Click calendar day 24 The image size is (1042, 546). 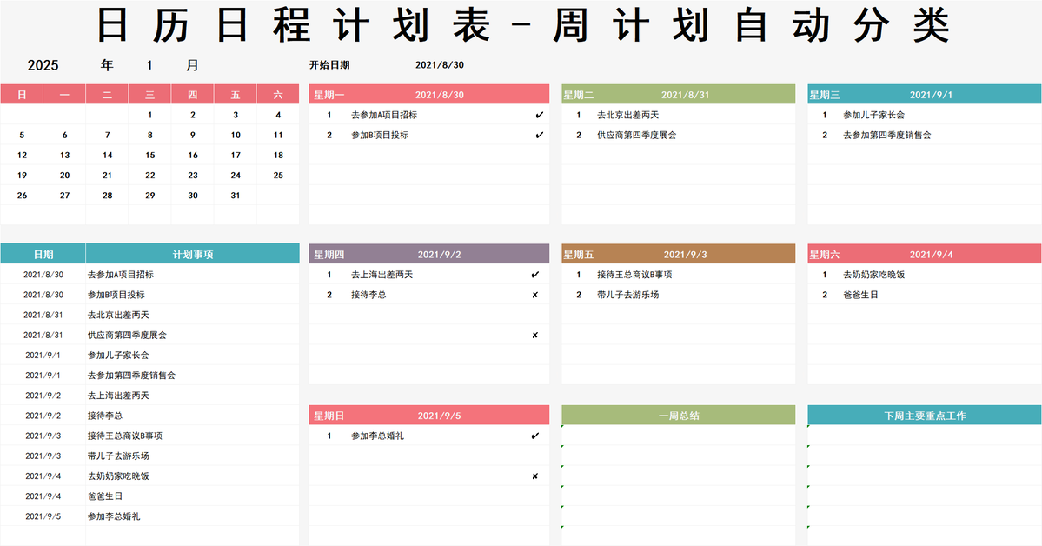click(x=236, y=176)
